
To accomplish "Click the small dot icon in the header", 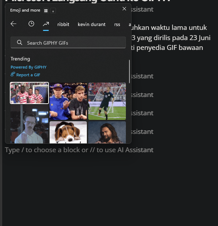I will pyautogui.click(x=53, y=11).
